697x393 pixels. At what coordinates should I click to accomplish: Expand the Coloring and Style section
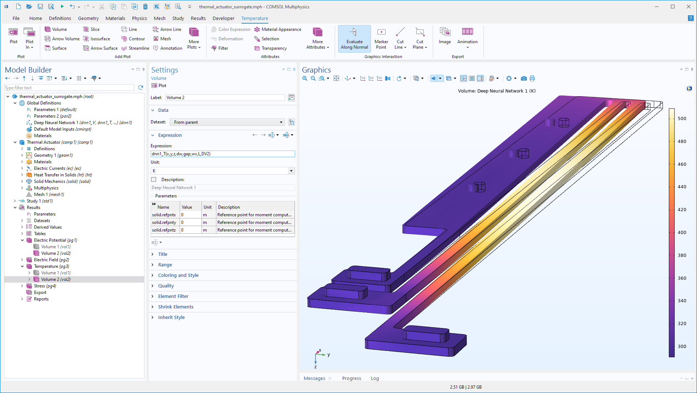click(178, 275)
